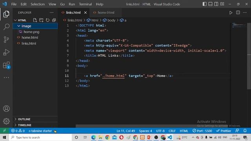
Task: Toggle the primary side bar layout
Action: tap(204, 4)
